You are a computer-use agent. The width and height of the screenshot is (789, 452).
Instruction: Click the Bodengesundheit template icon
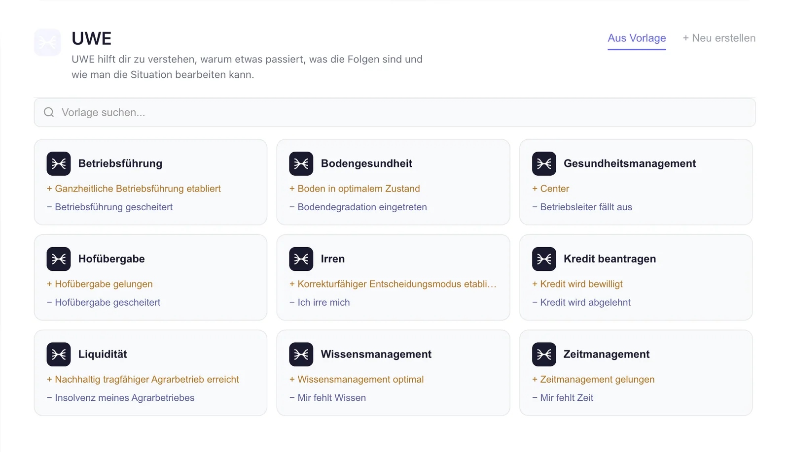point(301,163)
